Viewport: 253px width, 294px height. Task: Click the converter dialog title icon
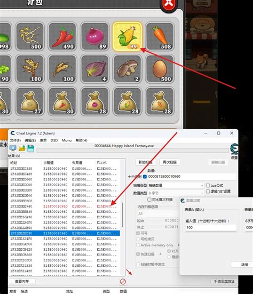[183, 201]
